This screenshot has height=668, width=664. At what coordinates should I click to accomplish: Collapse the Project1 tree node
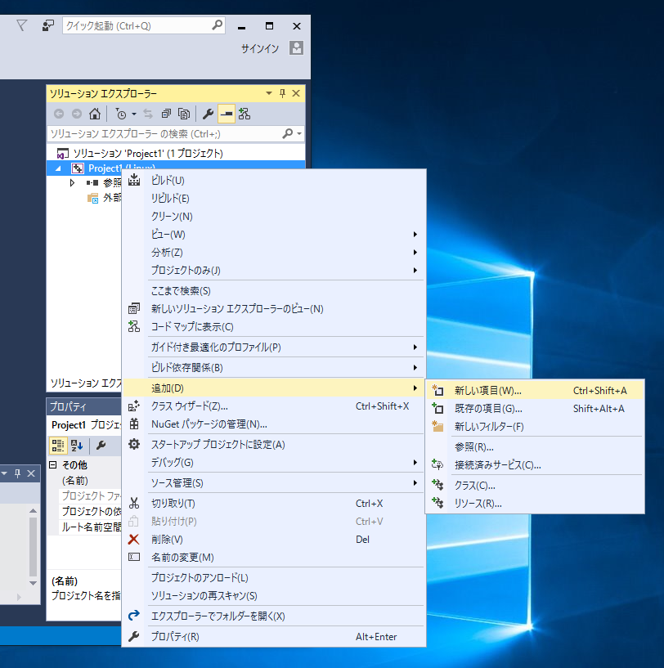pyautogui.click(x=58, y=168)
